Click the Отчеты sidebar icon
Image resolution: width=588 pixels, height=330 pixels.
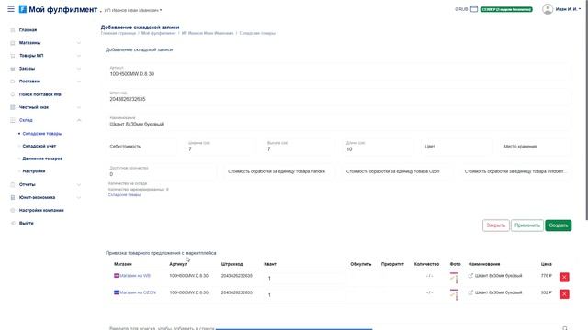point(12,185)
